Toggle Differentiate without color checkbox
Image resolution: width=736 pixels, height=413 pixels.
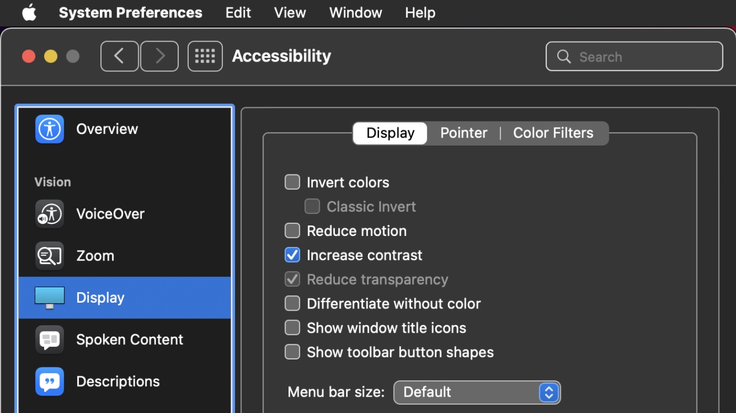coord(292,304)
